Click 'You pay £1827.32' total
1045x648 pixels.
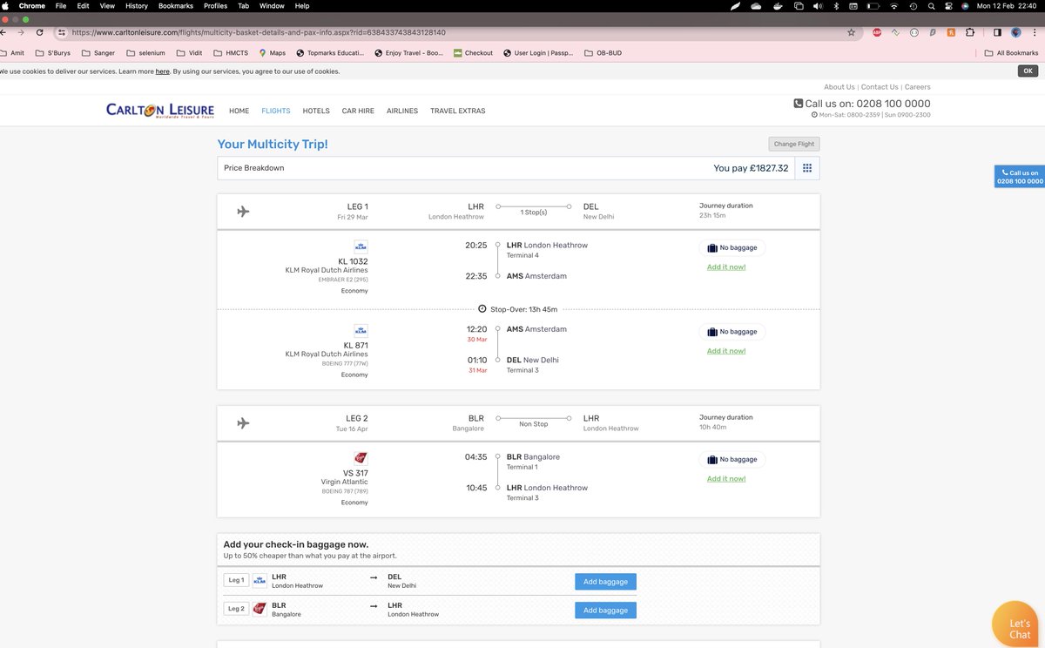[x=751, y=168]
